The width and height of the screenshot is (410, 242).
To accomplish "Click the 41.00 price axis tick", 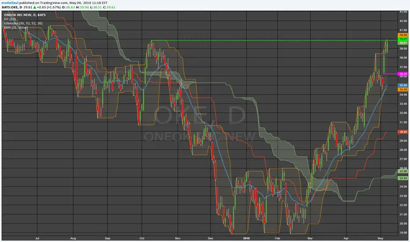I will click(403, 30).
